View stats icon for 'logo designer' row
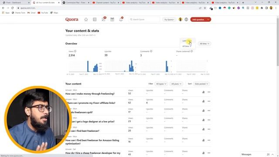 204,120
